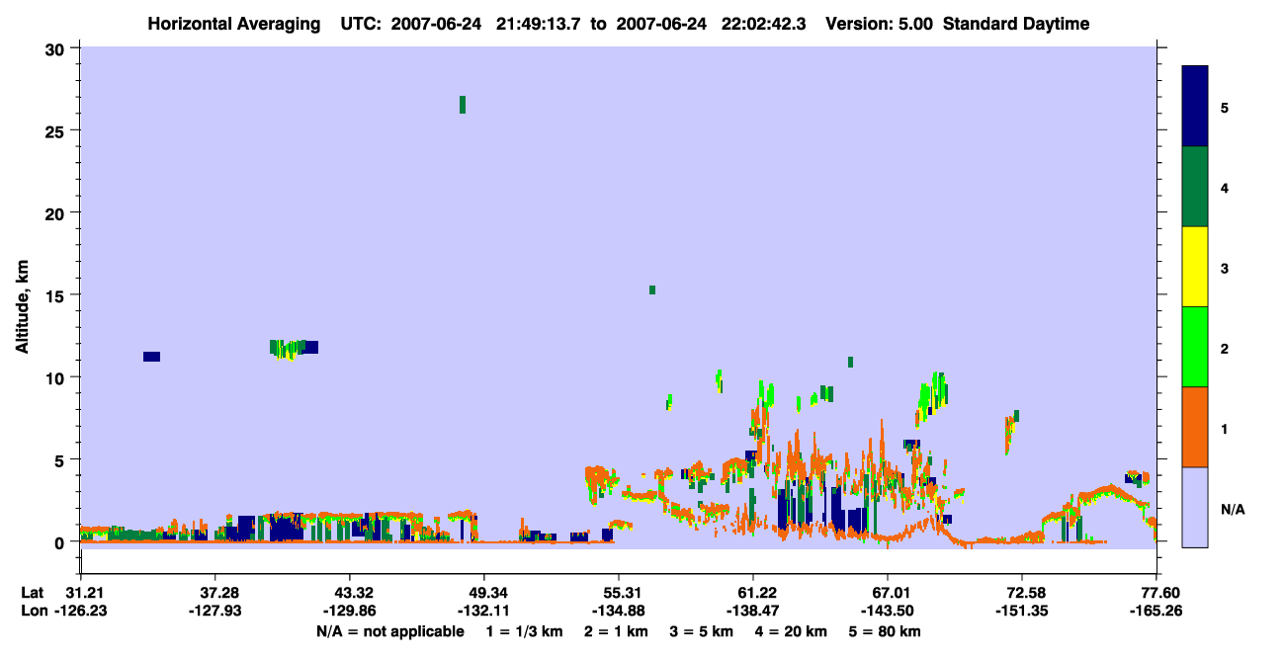1285x659 pixels.
Task: Click the longitude value -138.47
Action: (x=753, y=611)
